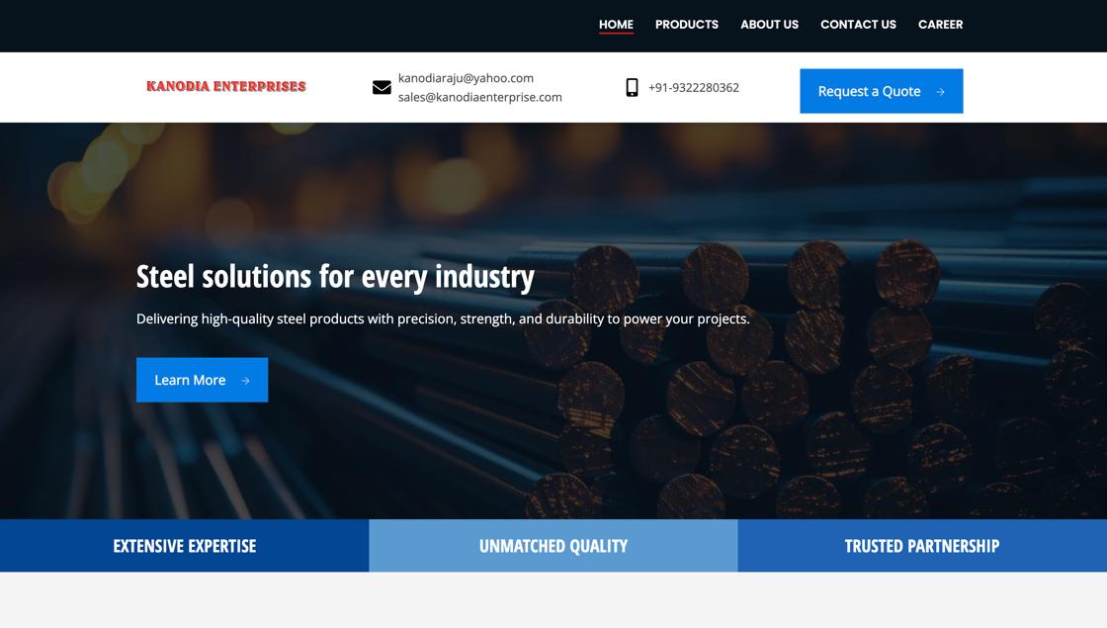Image resolution: width=1107 pixels, height=628 pixels.
Task: Select the Trusted Partnership tab
Action: pyautogui.click(x=921, y=546)
